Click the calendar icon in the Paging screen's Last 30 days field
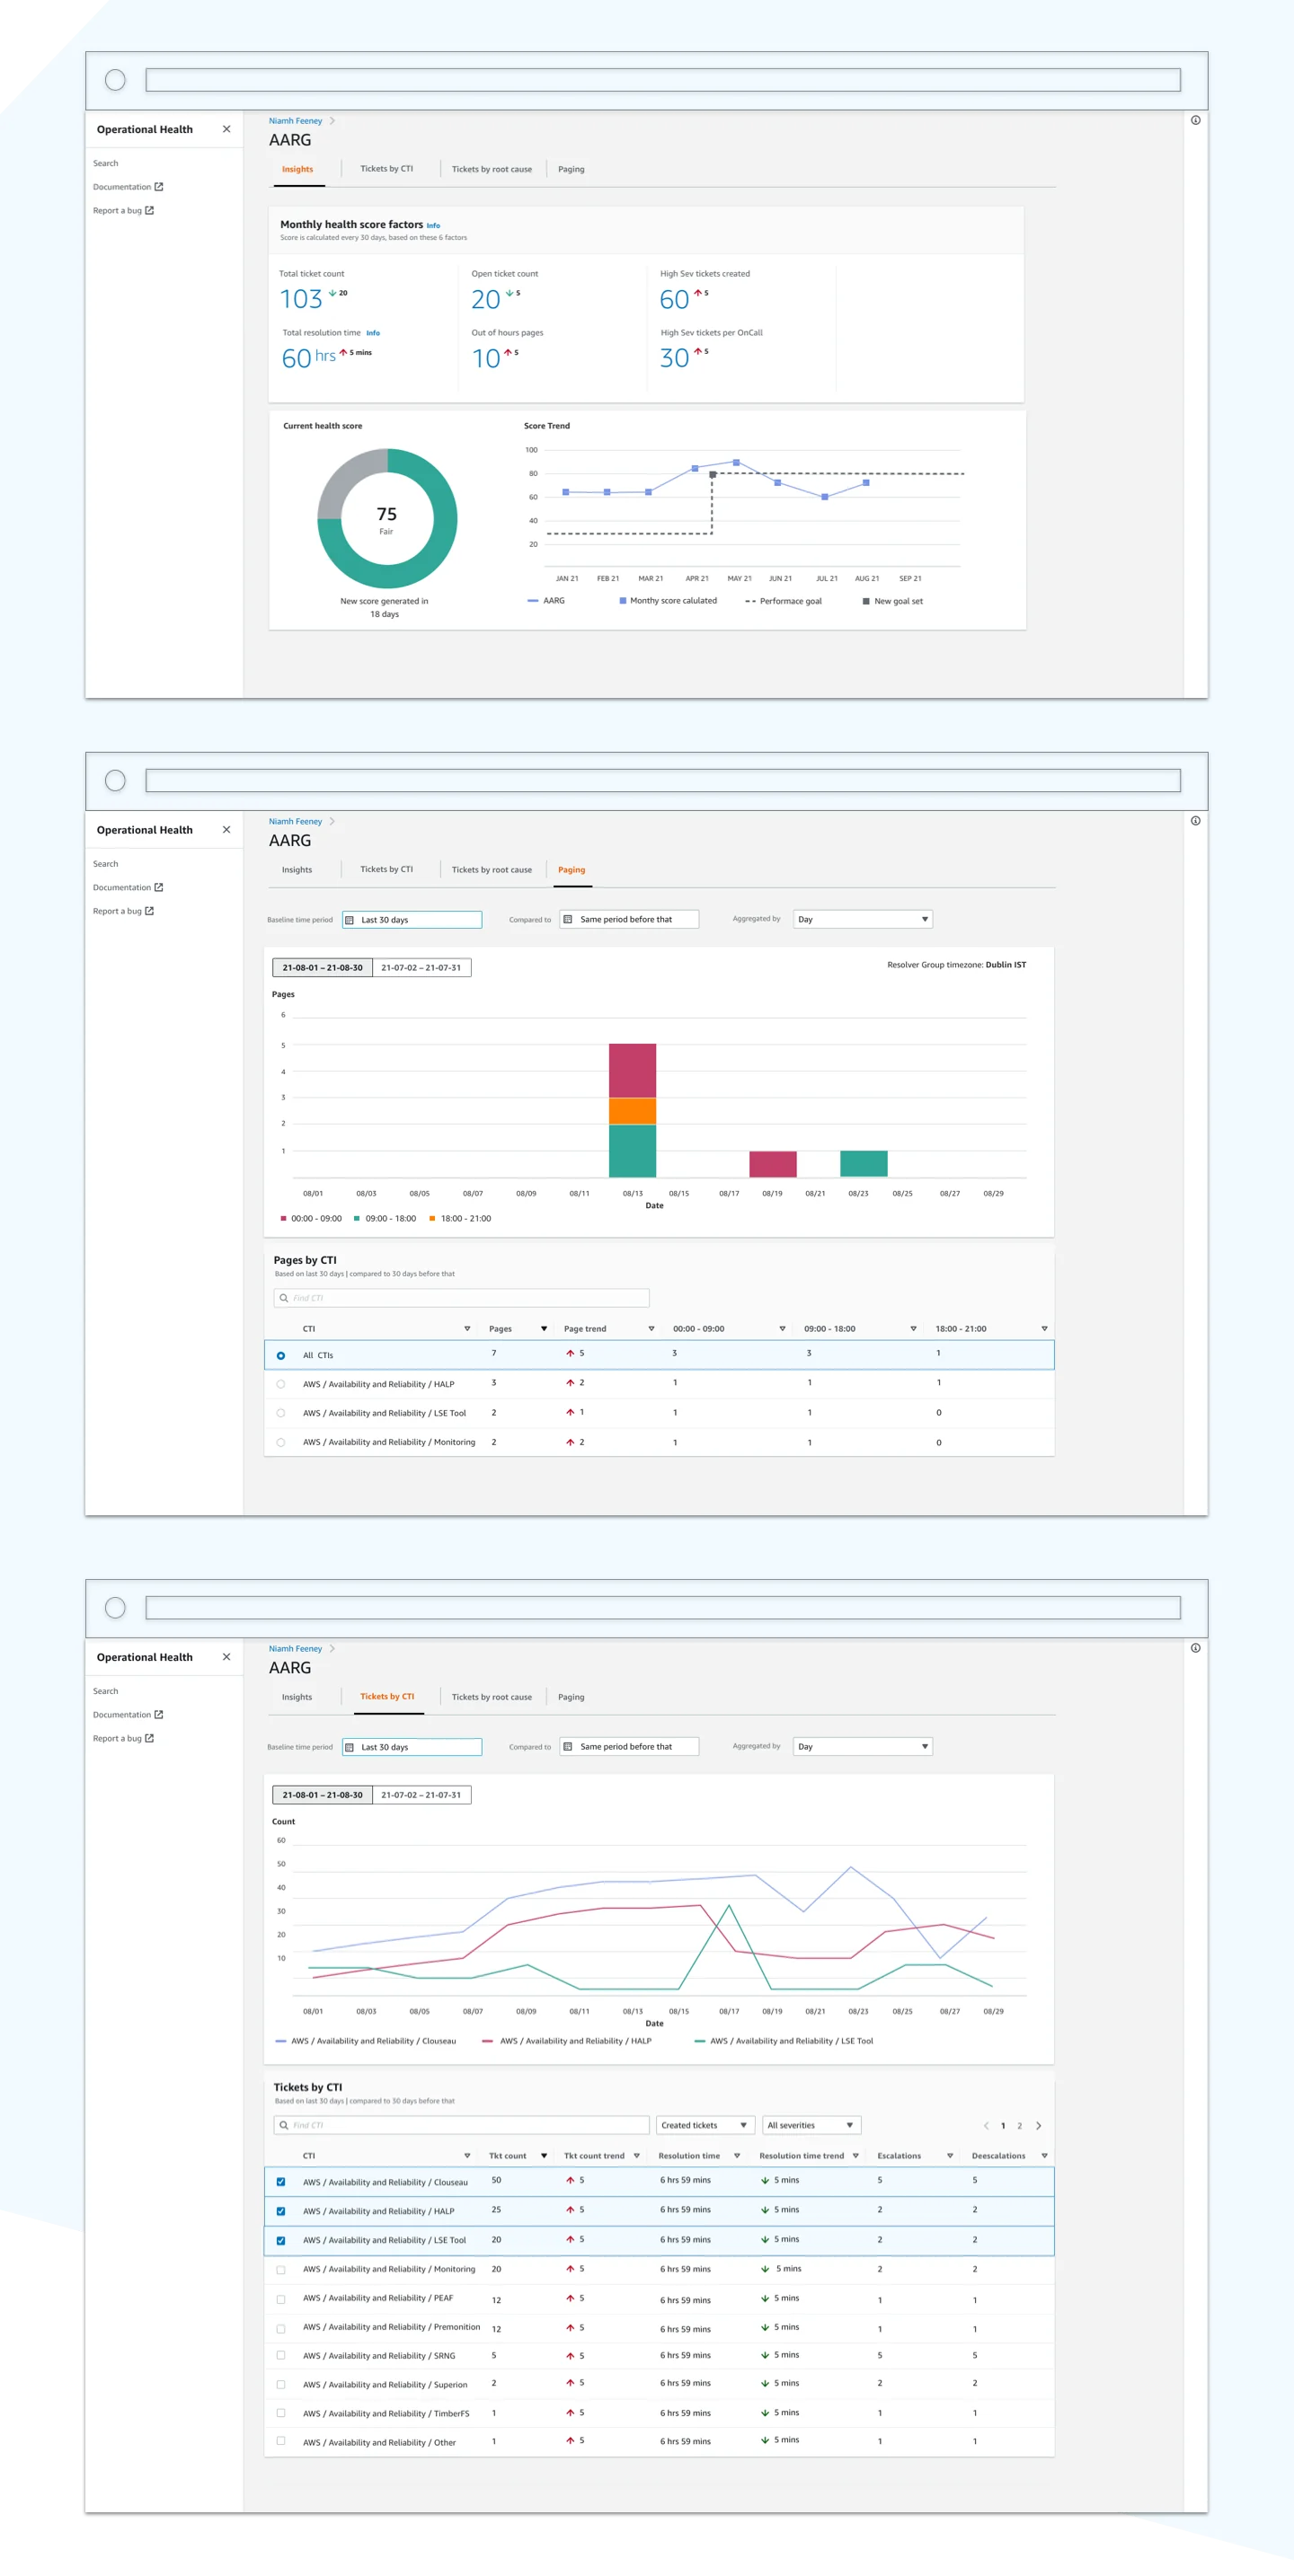The height and width of the screenshot is (2576, 1294). pos(350,920)
